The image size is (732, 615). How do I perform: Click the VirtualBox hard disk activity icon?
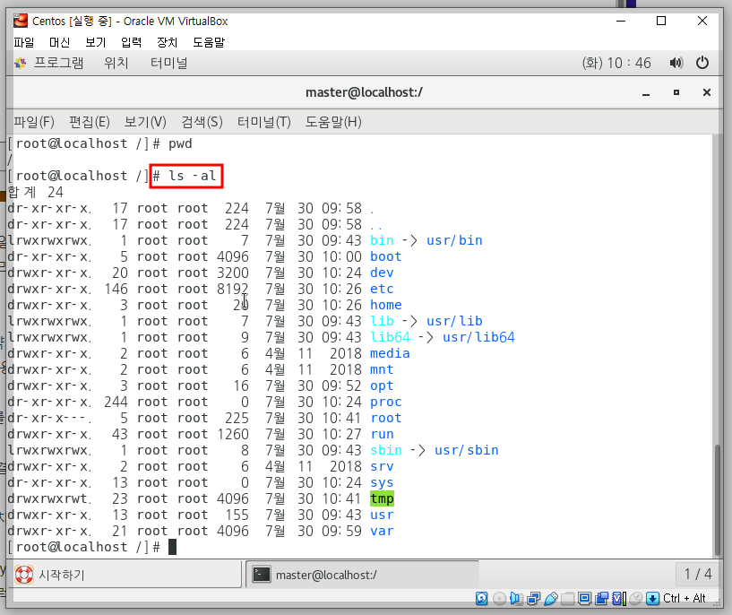pyautogui.click(x=482, y=598)
